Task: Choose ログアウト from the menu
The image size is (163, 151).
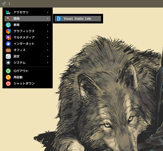Action: [28, 71]
